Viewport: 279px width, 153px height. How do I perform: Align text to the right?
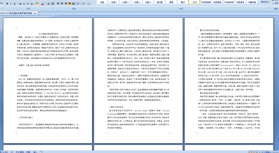pyautogui.click(x=66, y=4)
